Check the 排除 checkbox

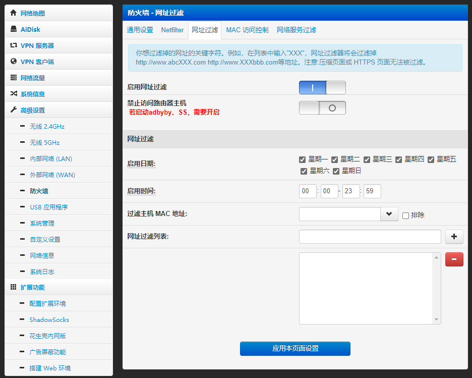pyautogui.click(x=405, y=215)
